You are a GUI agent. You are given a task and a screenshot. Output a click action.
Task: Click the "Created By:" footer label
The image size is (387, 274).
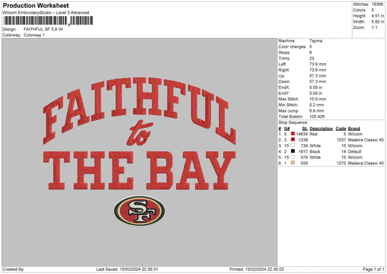coord(14,269)
